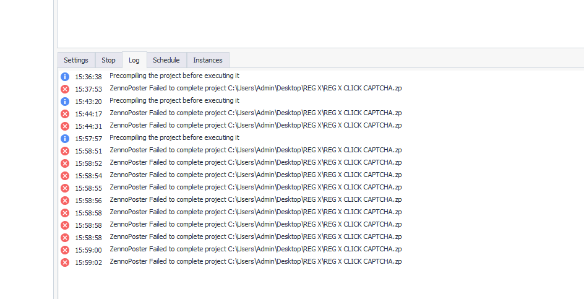Switch to the Stop tab

[x=108, y=60]
